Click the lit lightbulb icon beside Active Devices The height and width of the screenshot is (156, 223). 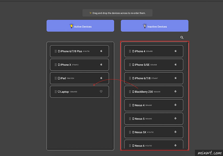click(x=71, y=26)
